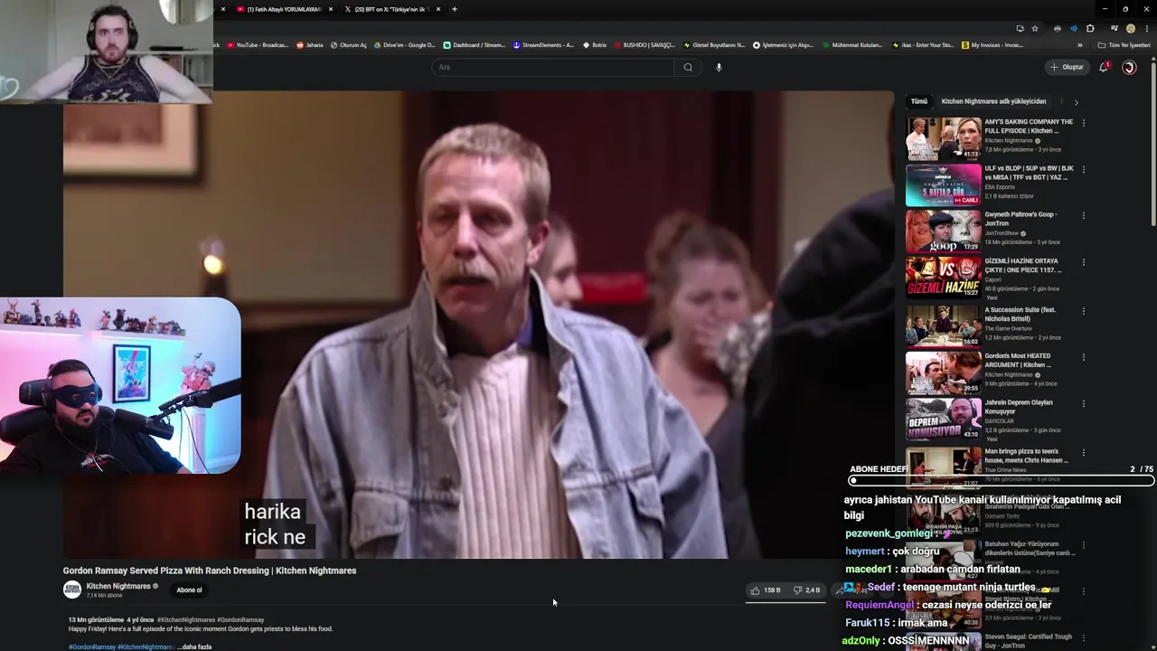This screenshot has width=1157, height=651.
Task: Open #GordonRamsay hashtag link
Action: click(x=240, y=620)
